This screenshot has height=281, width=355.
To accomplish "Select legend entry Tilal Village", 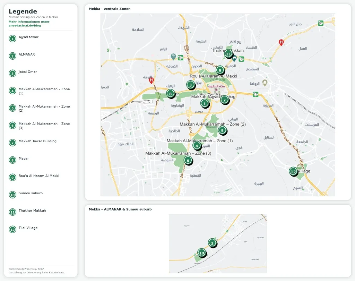I will click(28, 228).
